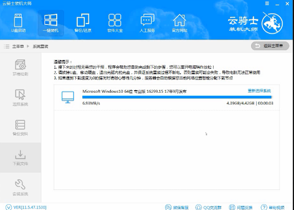Viewport: 294px width, 210px height.
Task: Click the version check icon at bottom left
Action: click(9, 207)
